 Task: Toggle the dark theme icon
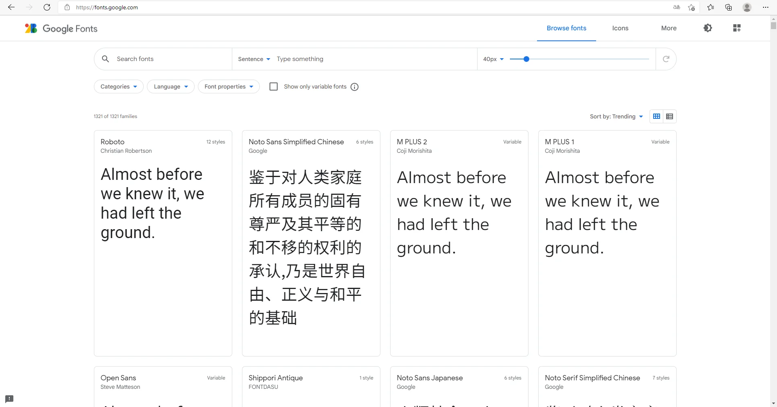point(708,28)
